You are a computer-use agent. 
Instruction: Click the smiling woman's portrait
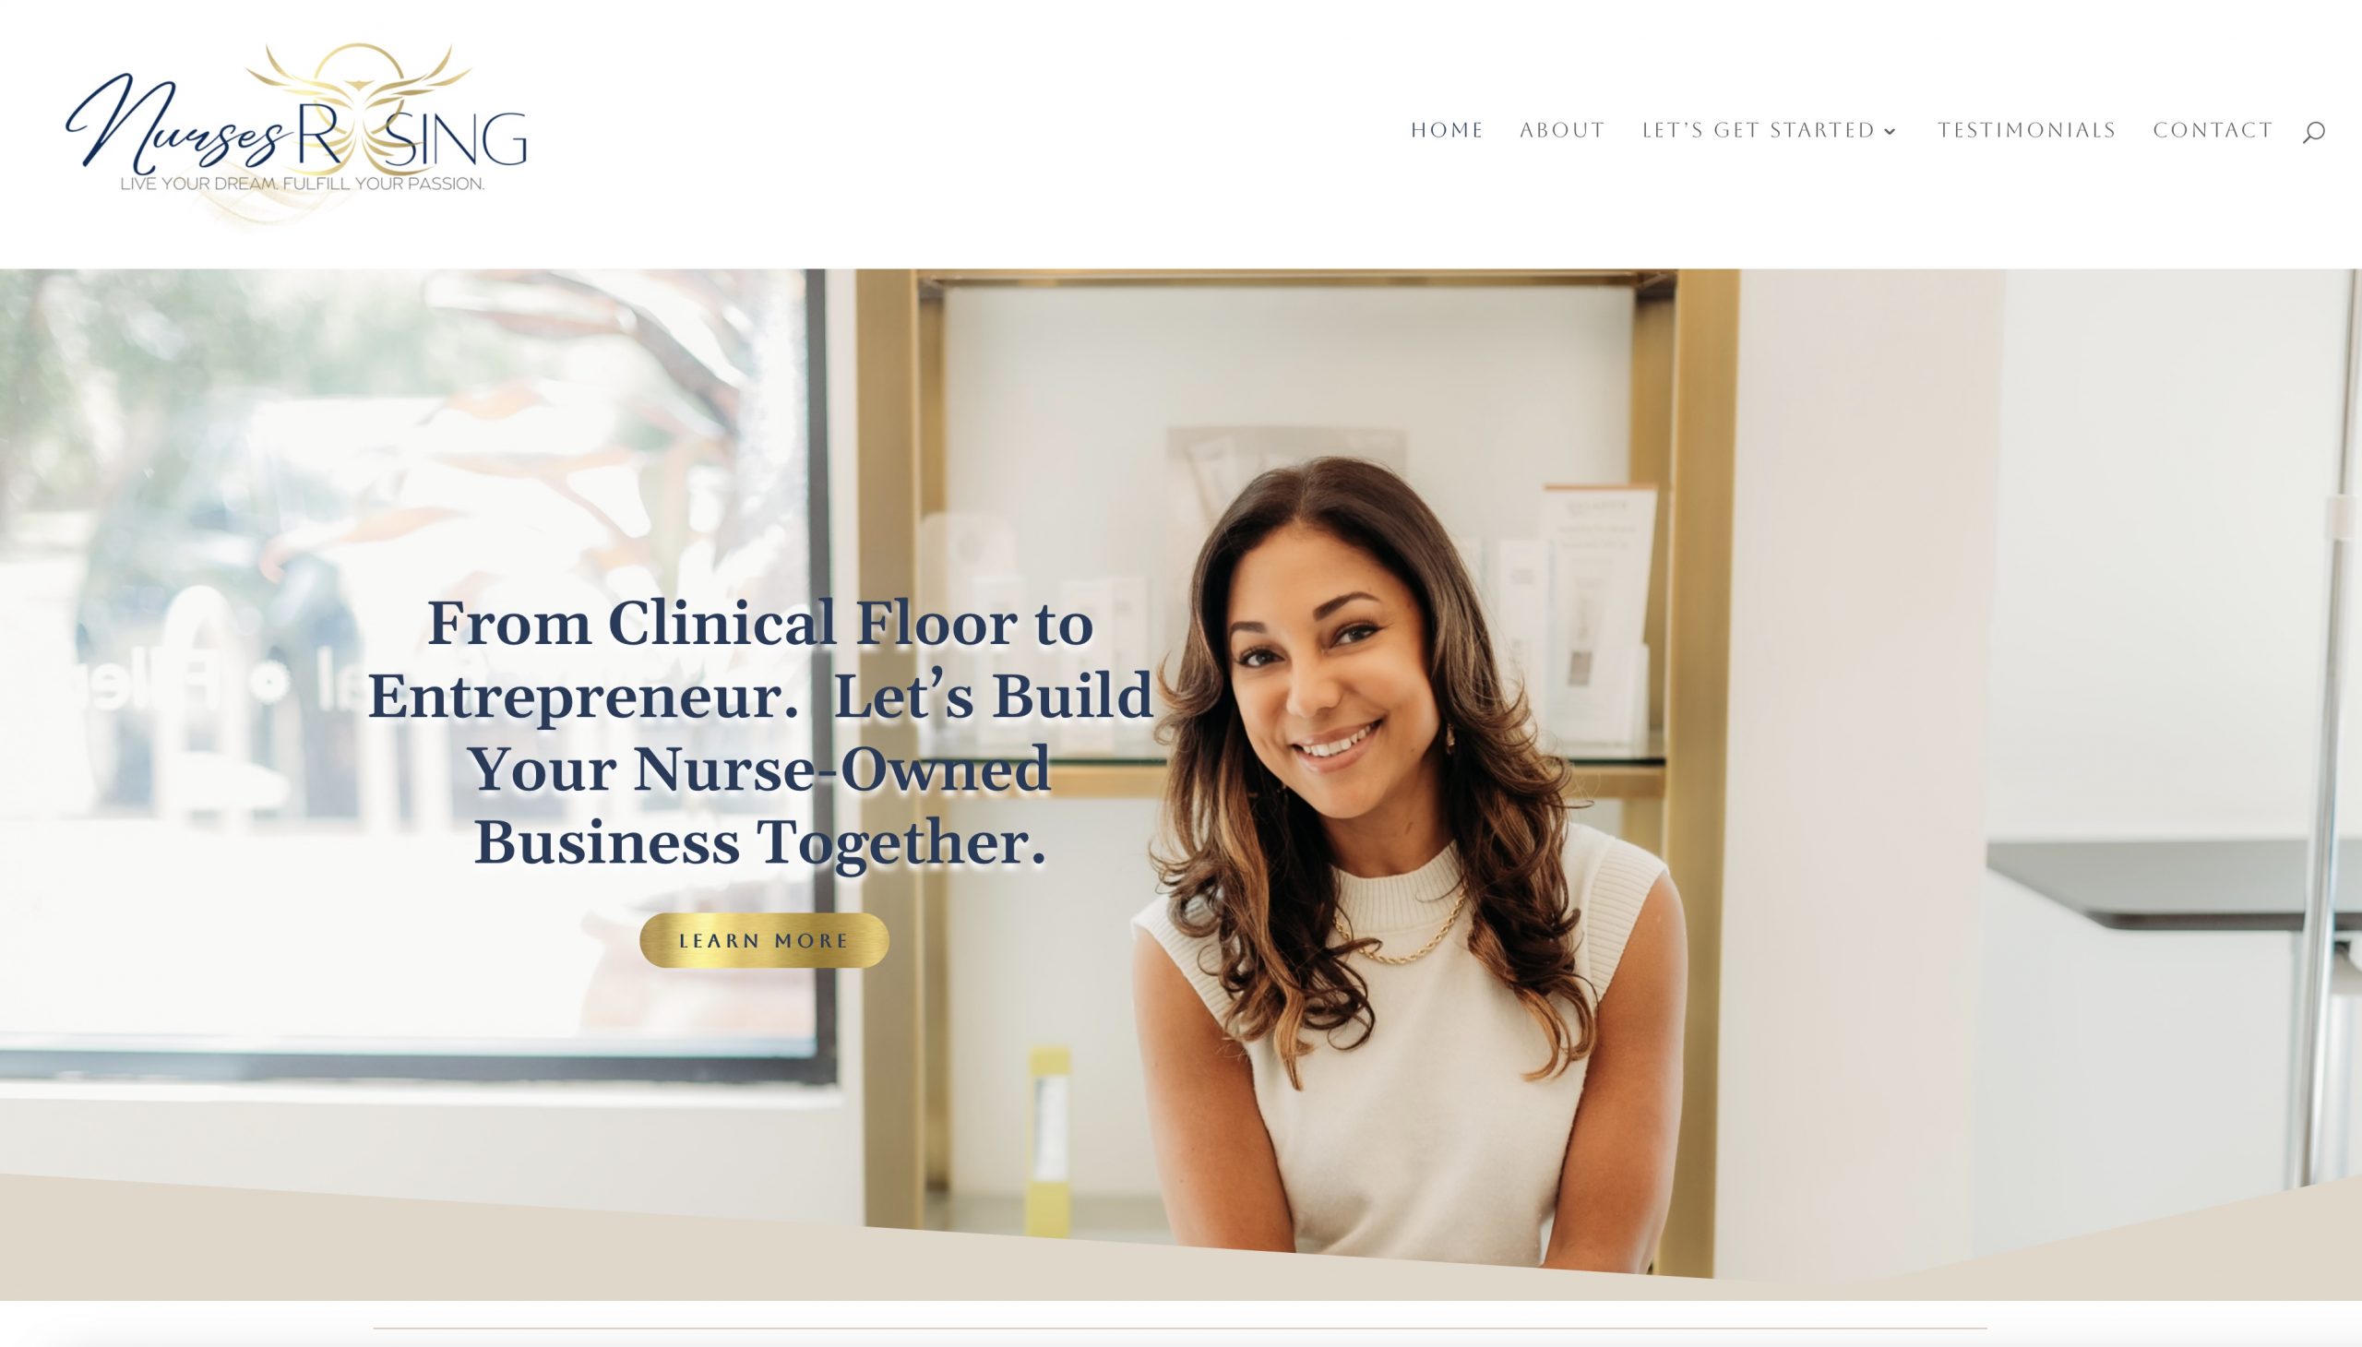pos(1406,861)
